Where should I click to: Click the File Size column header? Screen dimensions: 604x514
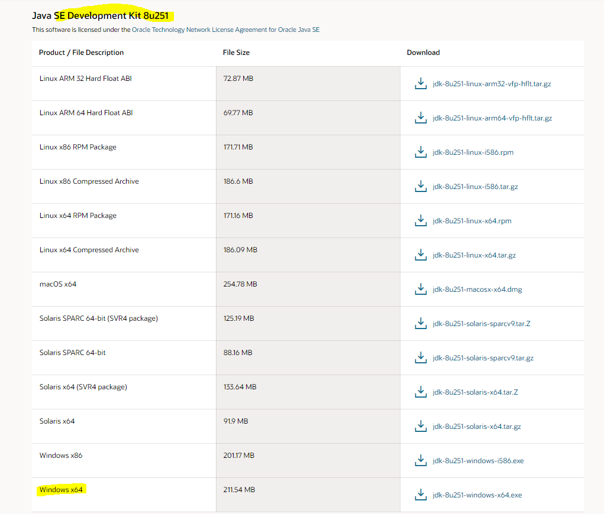click(236, 53)
